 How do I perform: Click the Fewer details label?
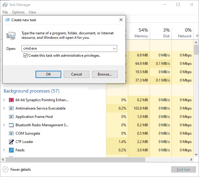click(21, 170)
